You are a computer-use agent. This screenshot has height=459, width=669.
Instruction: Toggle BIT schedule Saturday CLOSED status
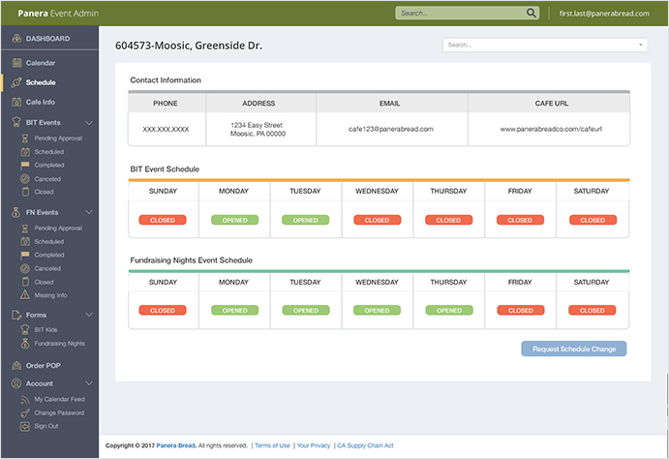point(593,220)
